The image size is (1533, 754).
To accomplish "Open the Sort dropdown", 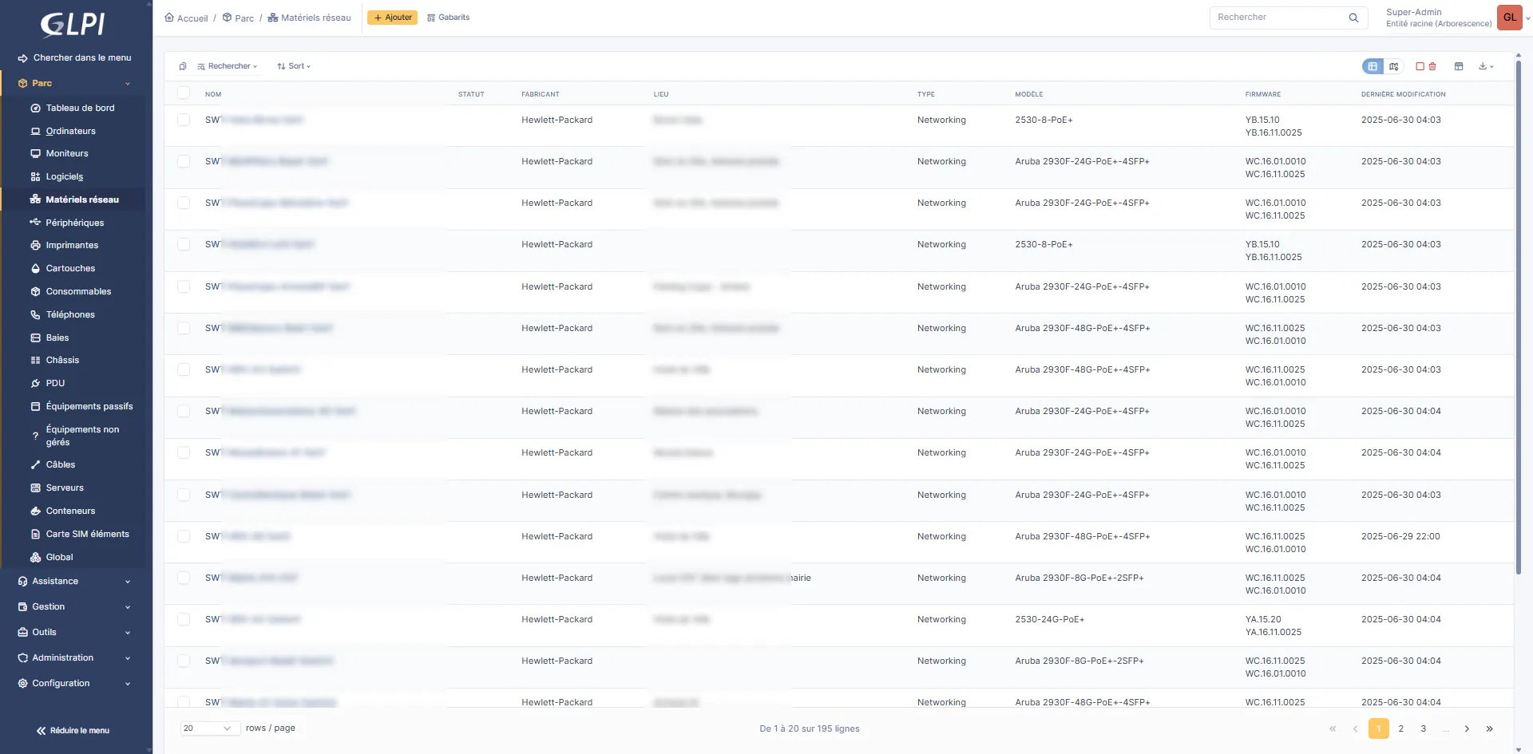I will (x=294, y=66).
